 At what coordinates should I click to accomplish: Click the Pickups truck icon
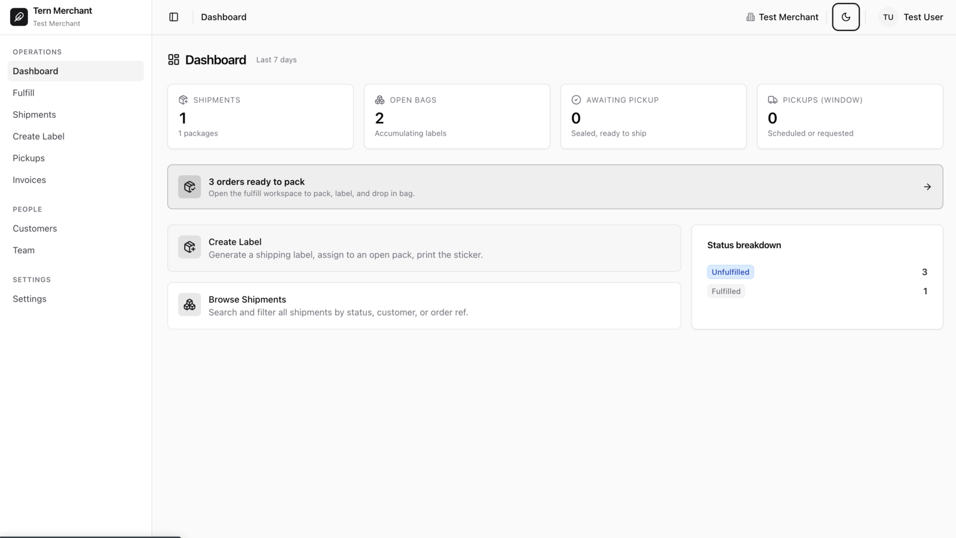(773, 100)
